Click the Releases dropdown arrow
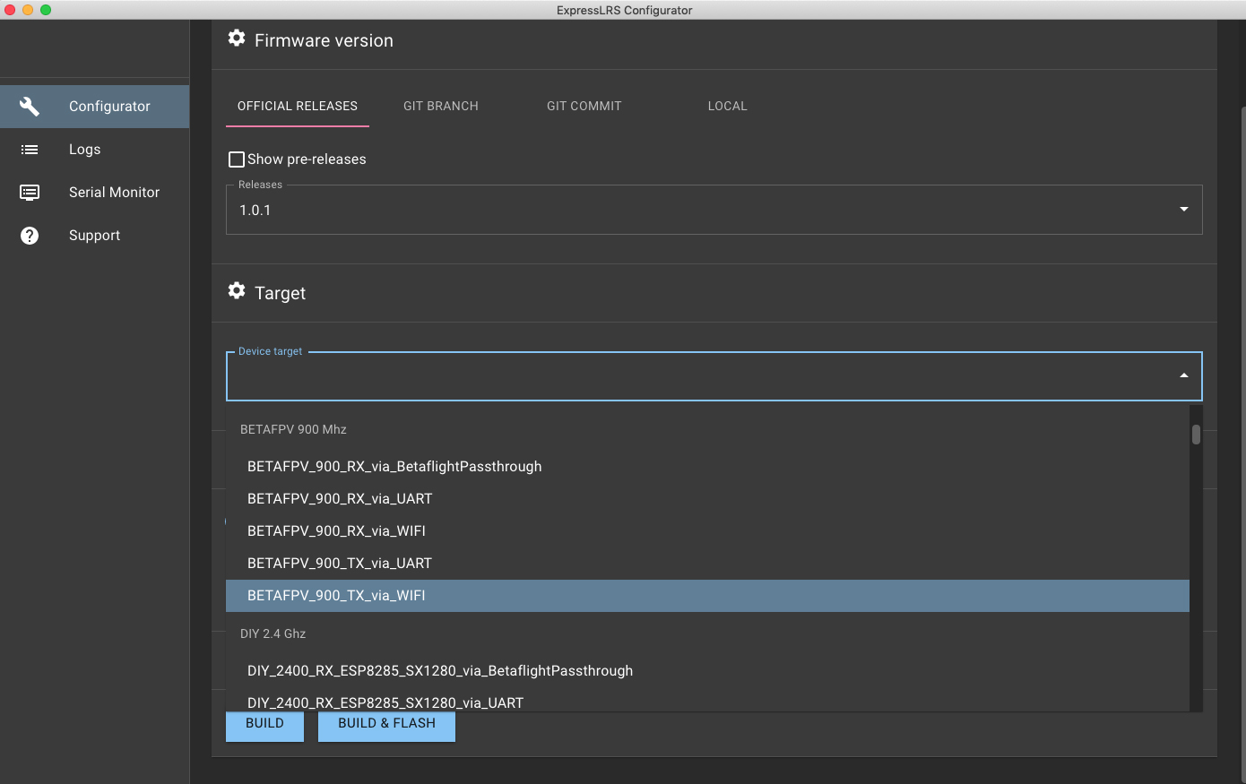Image resolution: width=1246 pixels, height=784 pixels. (1184, 210)
